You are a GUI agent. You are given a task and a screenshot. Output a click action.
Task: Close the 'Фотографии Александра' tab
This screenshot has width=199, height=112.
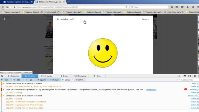pos(64,2)
